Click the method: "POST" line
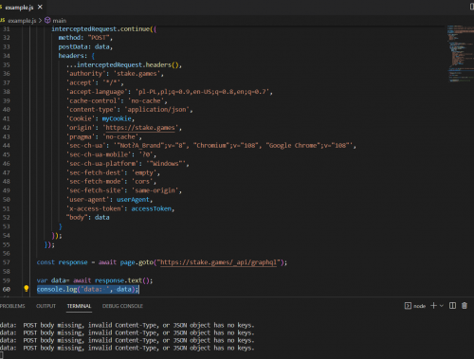Screen dimensions: 474x359 tap(85, 38)
